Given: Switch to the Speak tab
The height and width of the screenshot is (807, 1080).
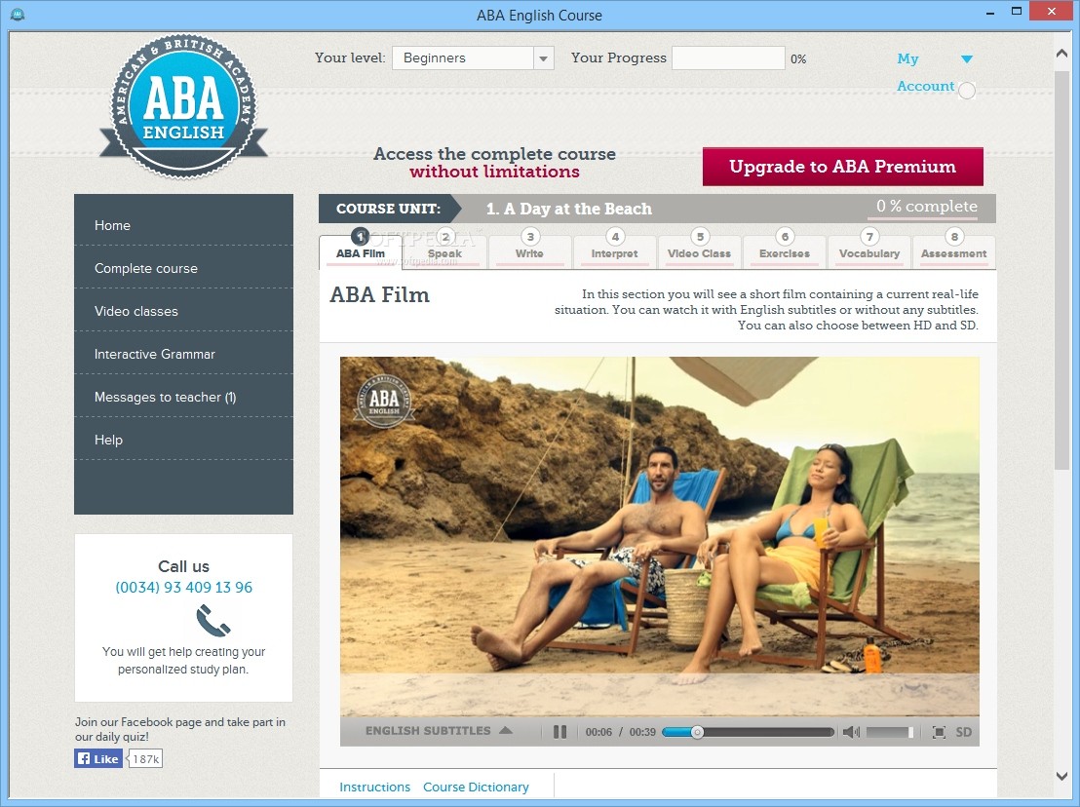Looking at the screenshot, I should 444,252.
